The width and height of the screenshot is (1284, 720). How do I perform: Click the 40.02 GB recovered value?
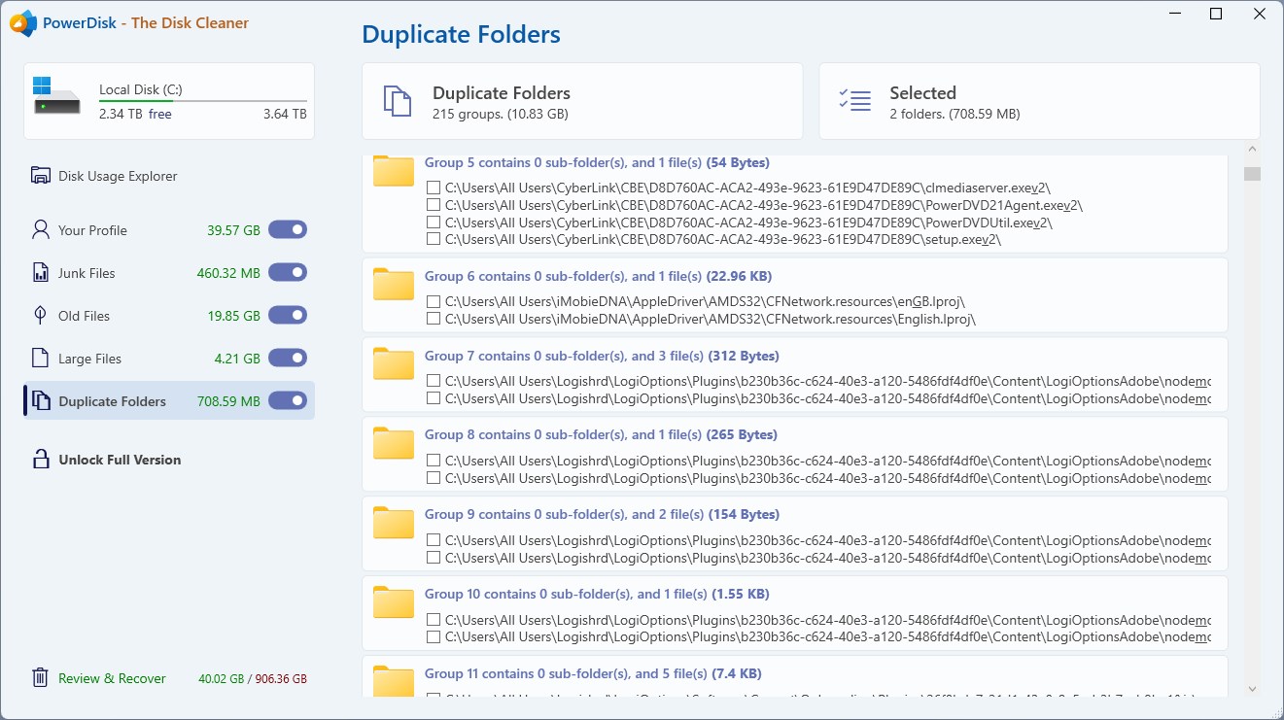(221, 679)
